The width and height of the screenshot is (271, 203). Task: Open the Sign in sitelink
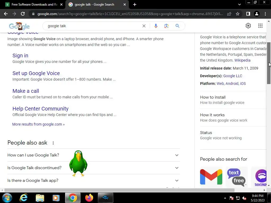coord(20,56)
